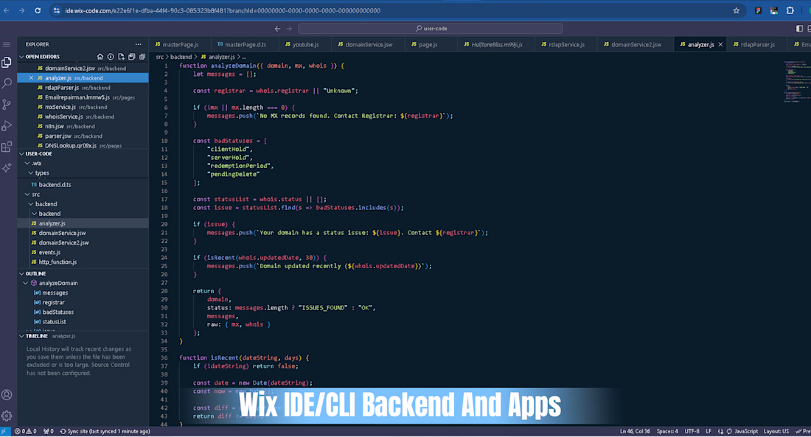Open the hamburger application menu
811x437 pixels.
click(x=7, y=44)
